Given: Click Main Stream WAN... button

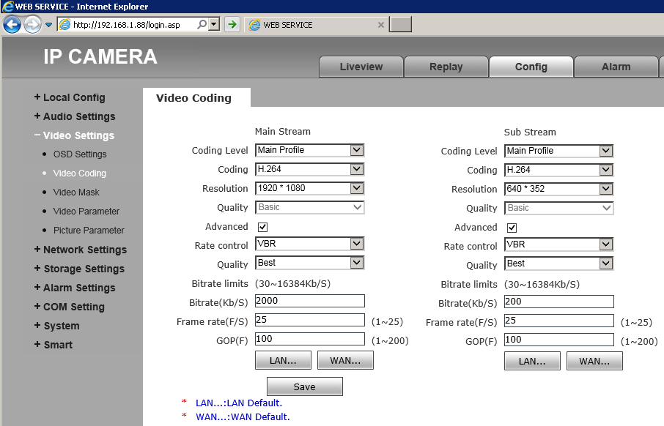Looking at the screenshot, I should (345, 360).
